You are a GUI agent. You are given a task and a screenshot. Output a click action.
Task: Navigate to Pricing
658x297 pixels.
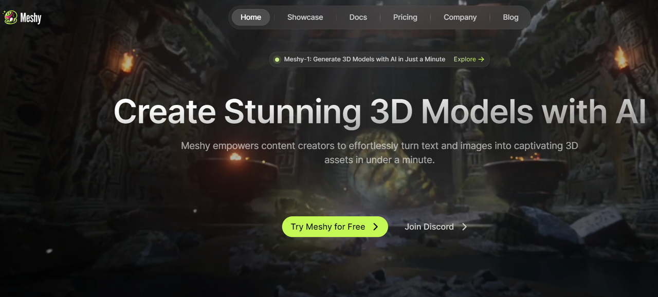tap(405, 17)
